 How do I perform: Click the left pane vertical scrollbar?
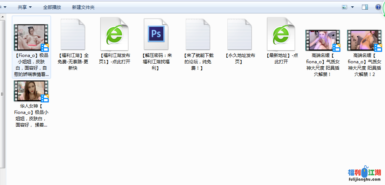3,93
